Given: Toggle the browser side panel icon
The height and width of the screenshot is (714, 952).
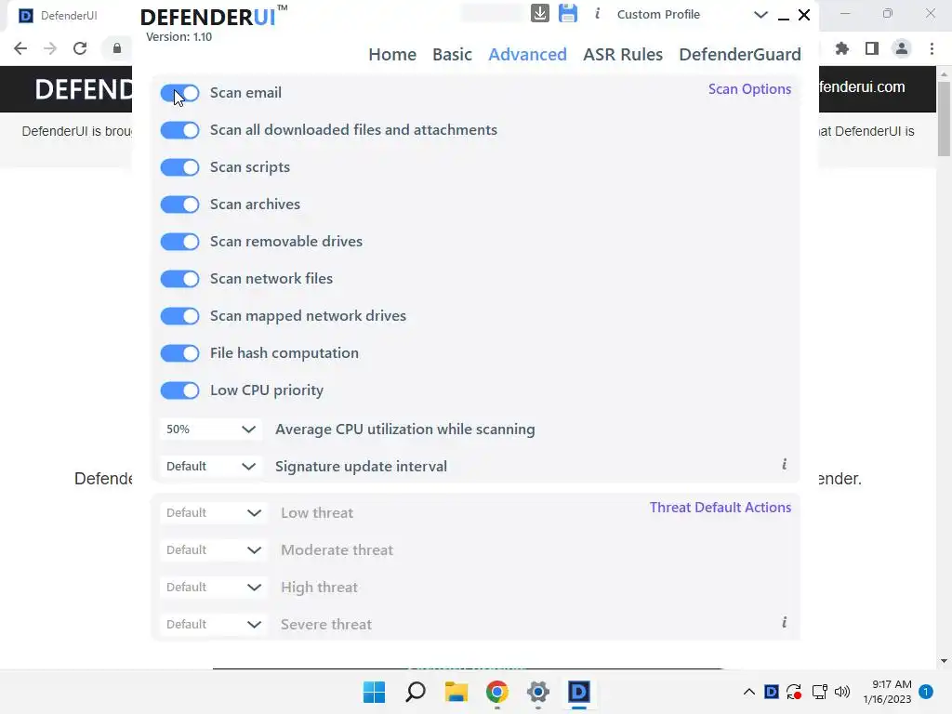Looking at the screenshot, I should (x=872, y=48).
